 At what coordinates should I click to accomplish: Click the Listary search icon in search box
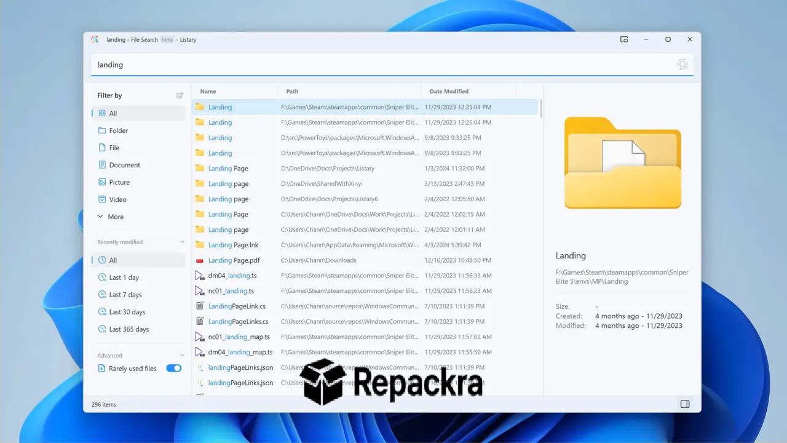(x=682, y=65)
